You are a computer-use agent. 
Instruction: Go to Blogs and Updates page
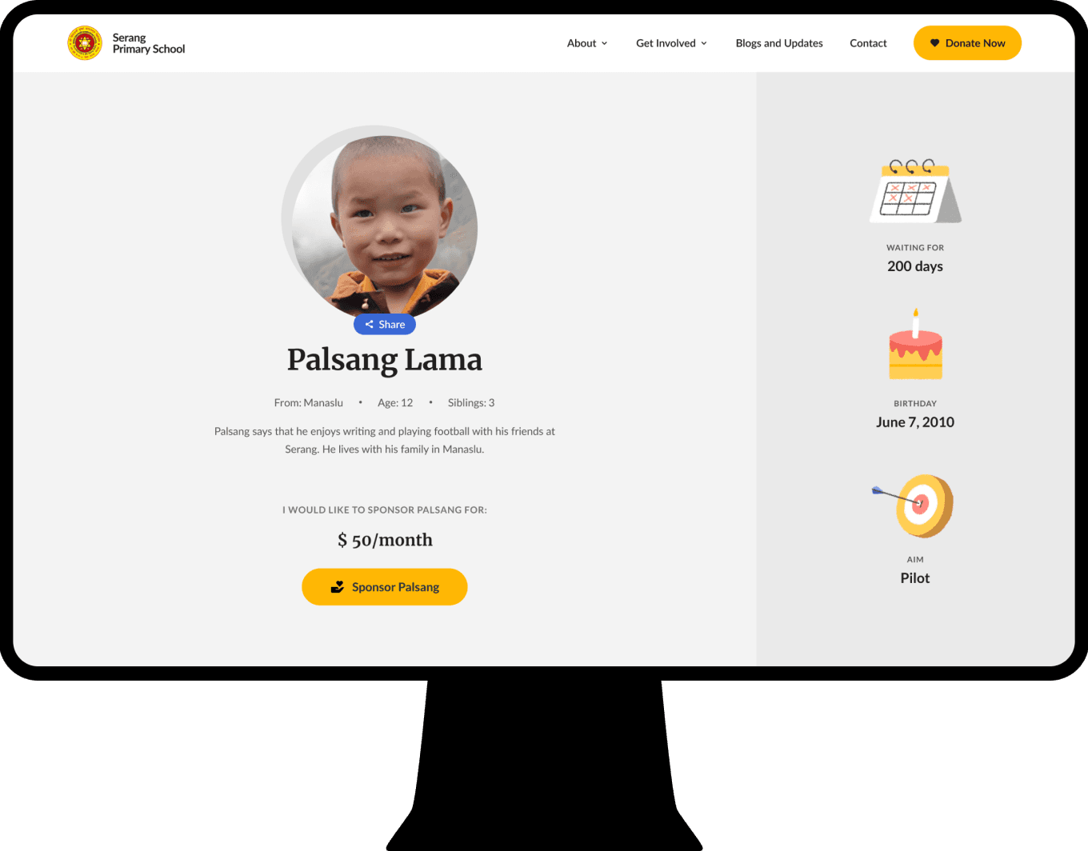coord(779,43)
